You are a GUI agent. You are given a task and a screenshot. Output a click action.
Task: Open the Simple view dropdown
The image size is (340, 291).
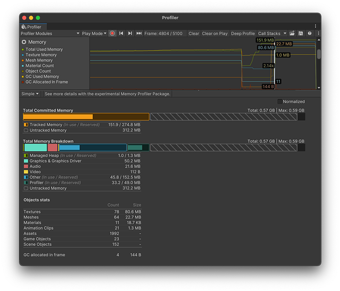tap(29, 93)
